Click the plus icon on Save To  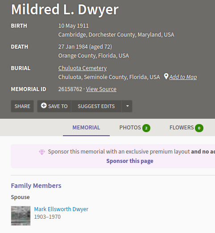[44, 105]
